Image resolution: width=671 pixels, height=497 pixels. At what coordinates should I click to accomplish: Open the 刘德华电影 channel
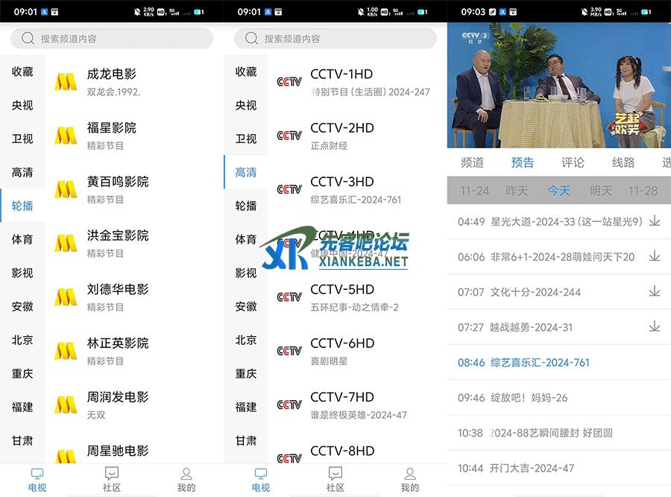coord(118,297)
